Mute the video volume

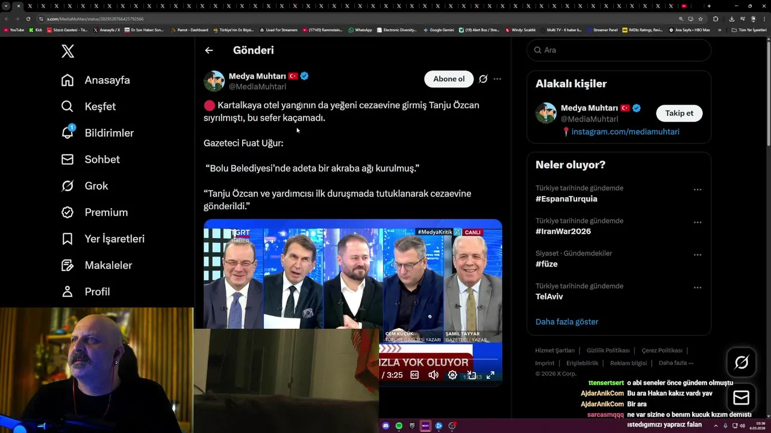pyautogui.click(x=433, y=375)
